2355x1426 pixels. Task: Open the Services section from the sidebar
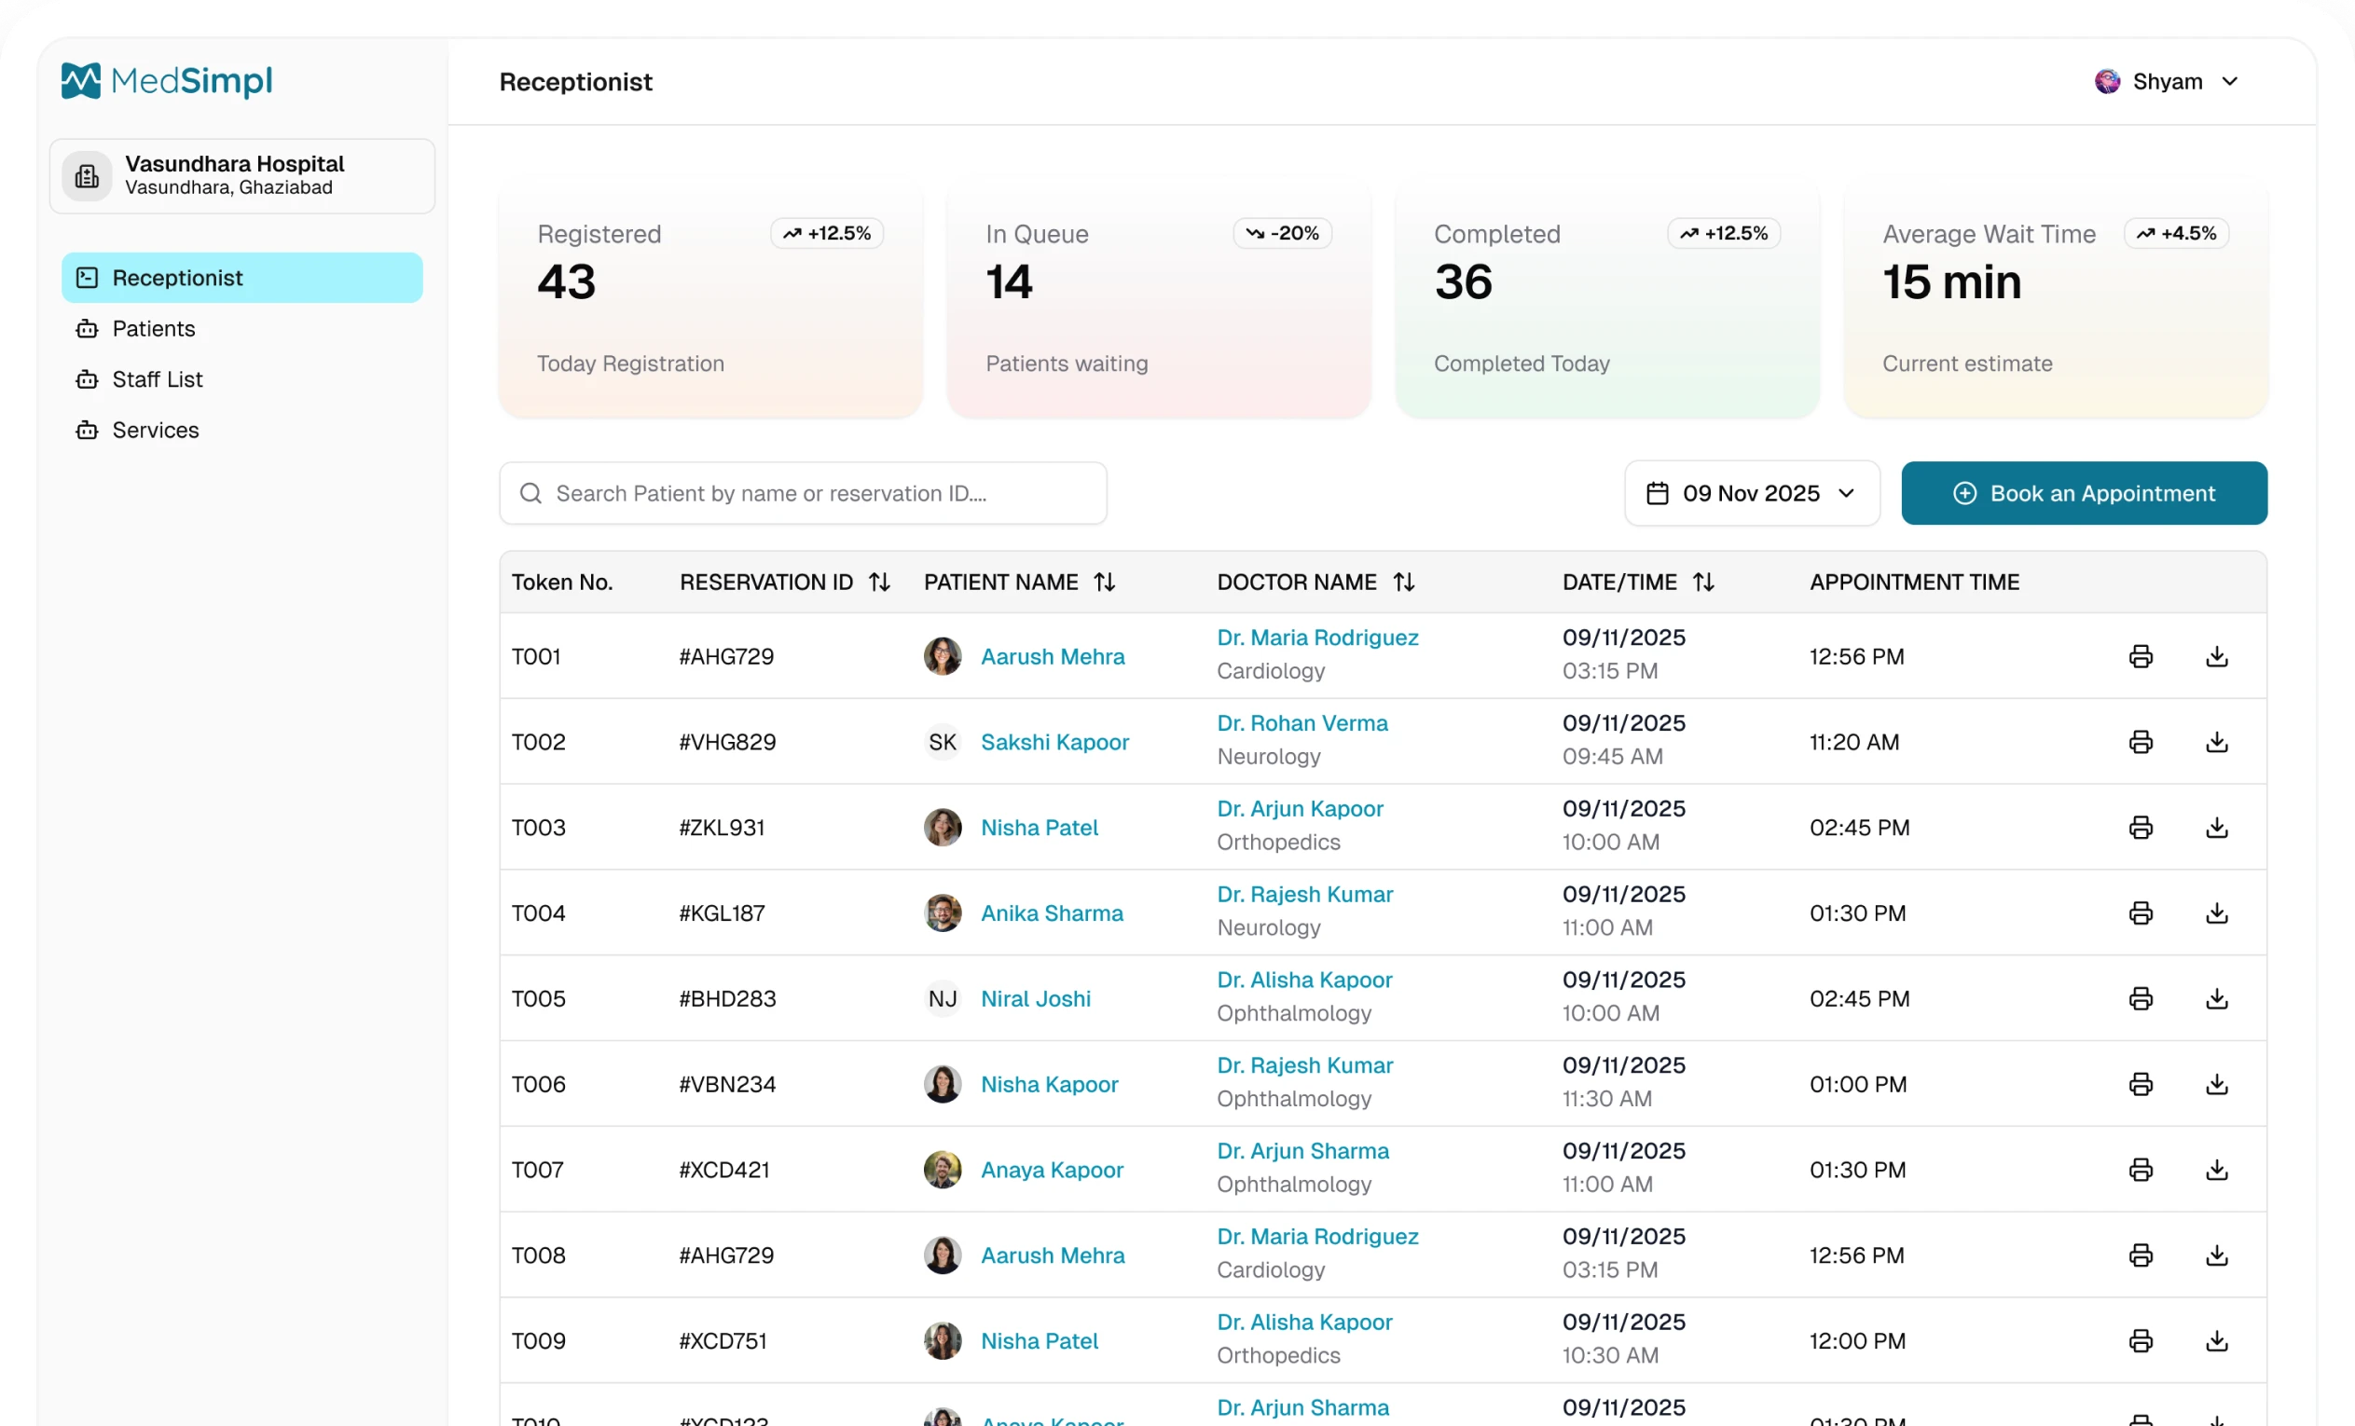(x=156, y=430)
